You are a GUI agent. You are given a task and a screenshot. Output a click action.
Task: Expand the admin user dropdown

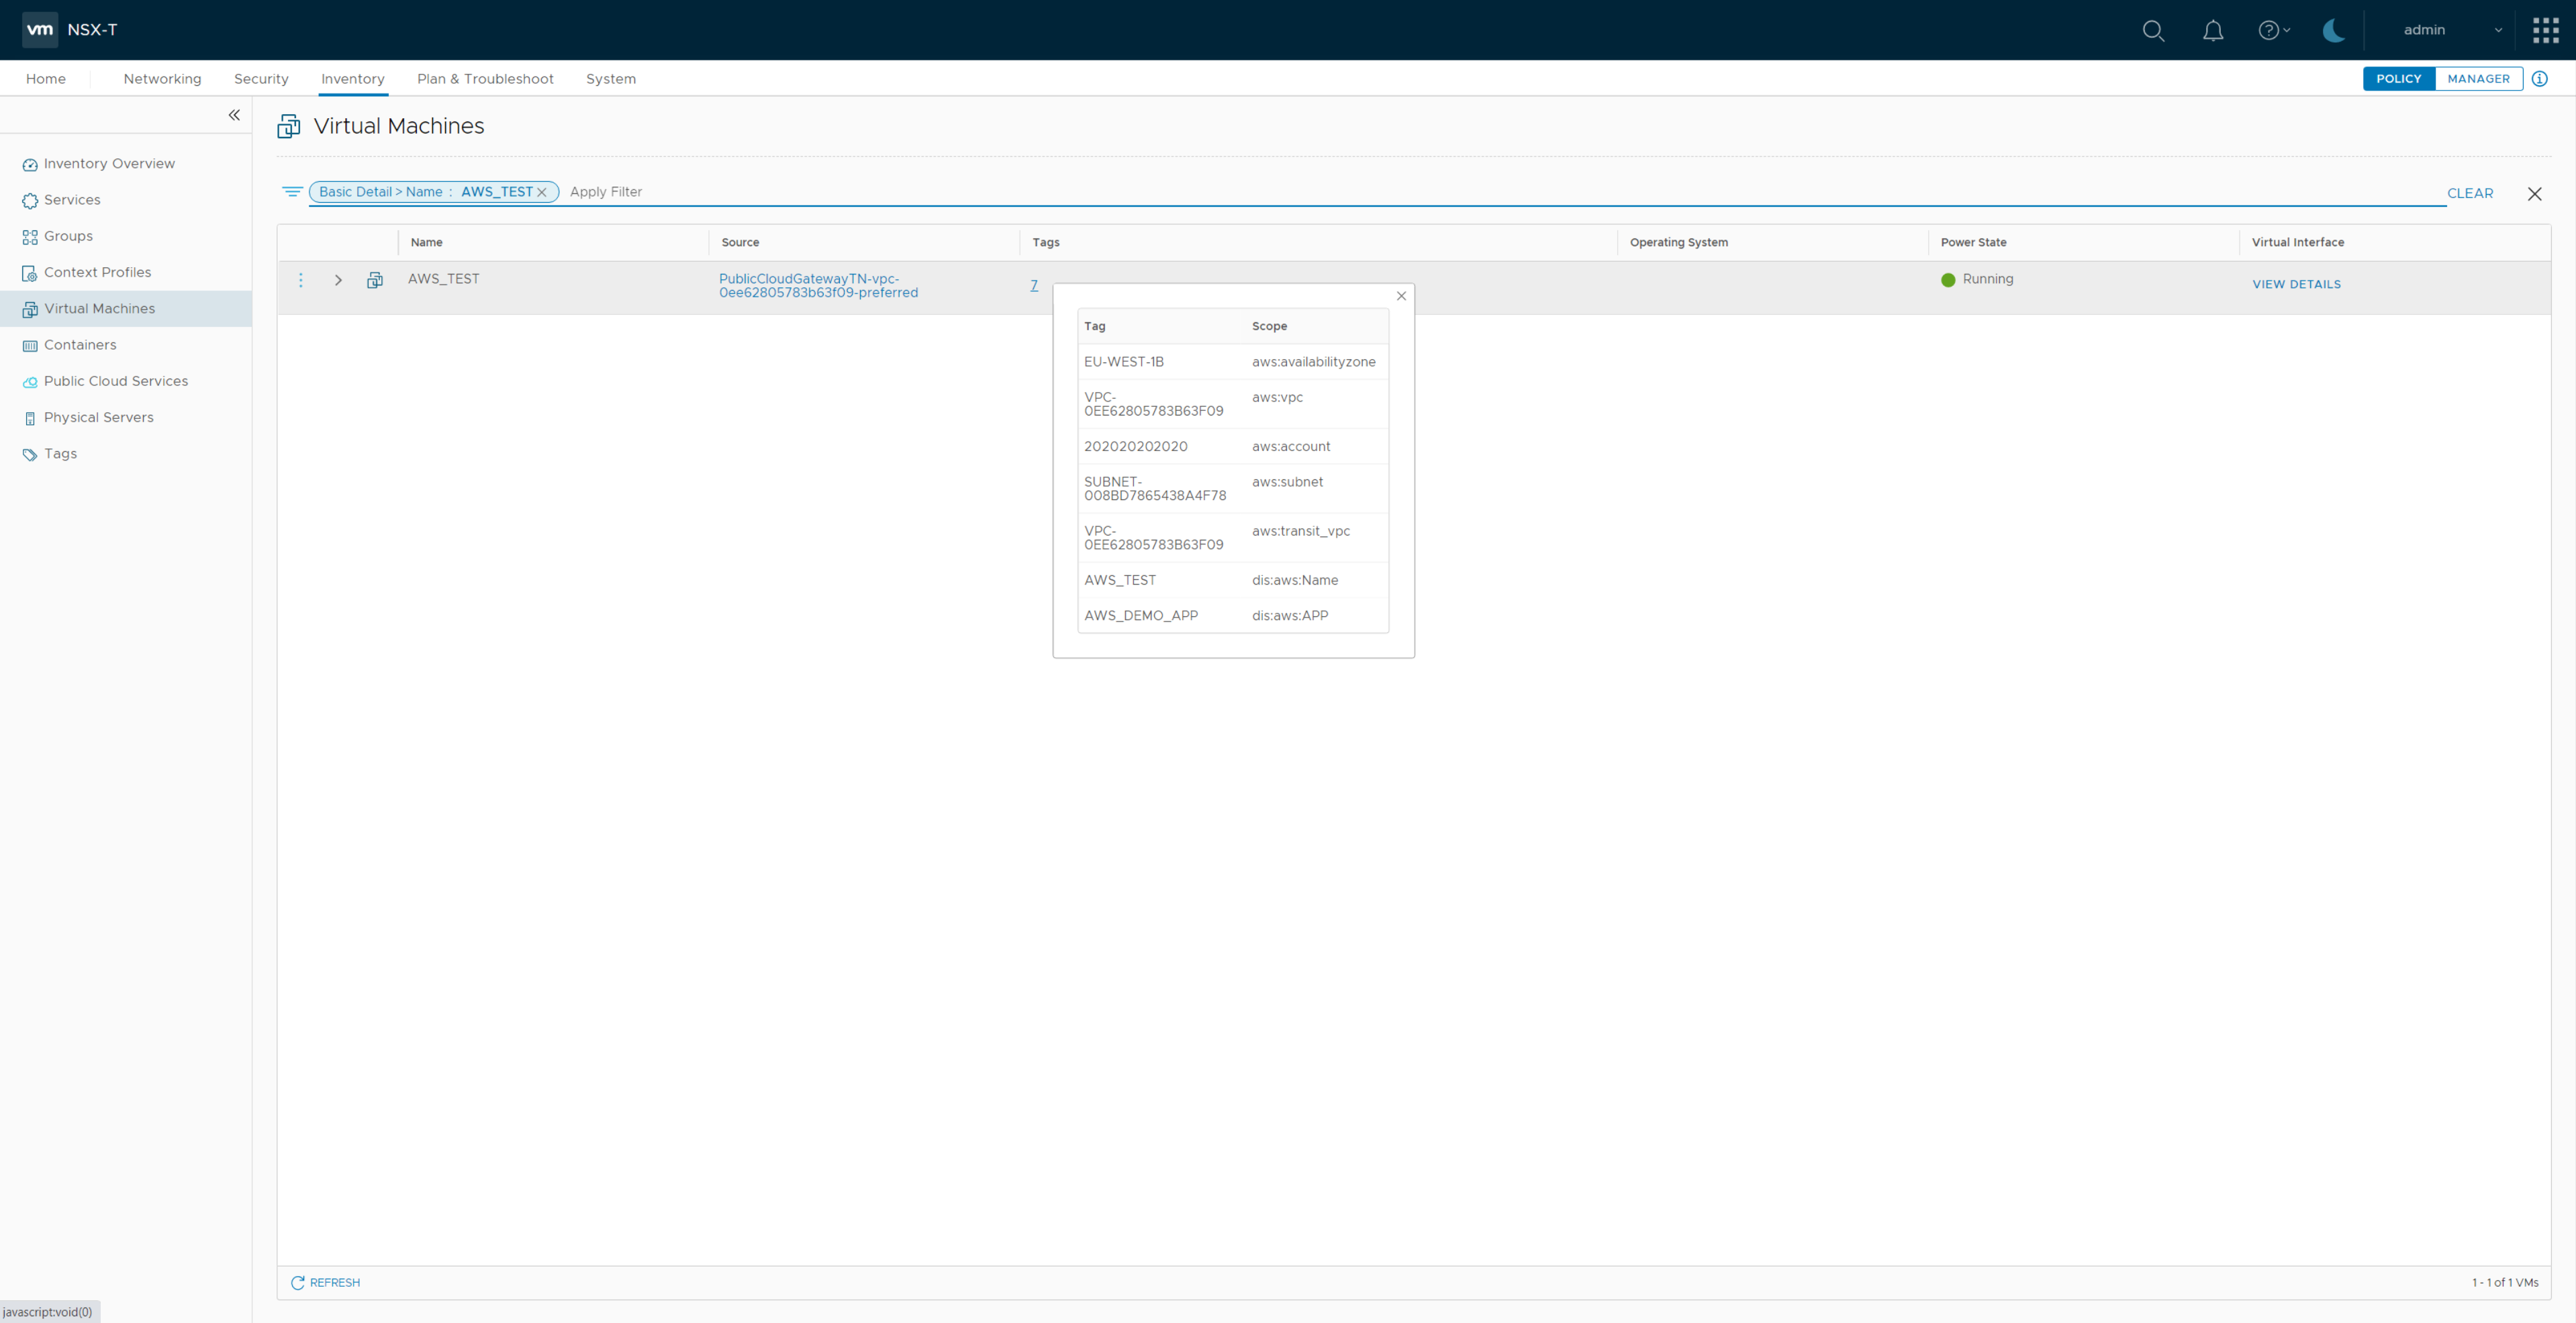pyautogui.click(x=2452, y=30)
